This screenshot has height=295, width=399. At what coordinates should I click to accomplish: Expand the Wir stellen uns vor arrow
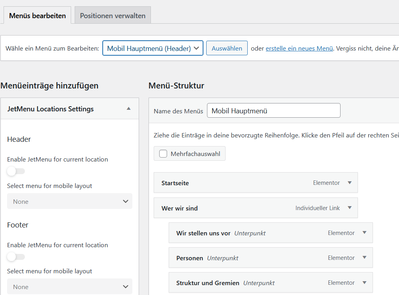364,233
